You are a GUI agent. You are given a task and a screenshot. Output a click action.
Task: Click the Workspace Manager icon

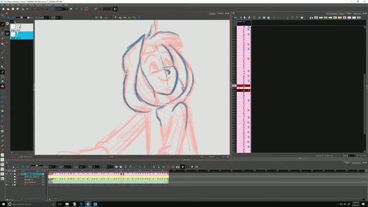[x=71, y=9]
